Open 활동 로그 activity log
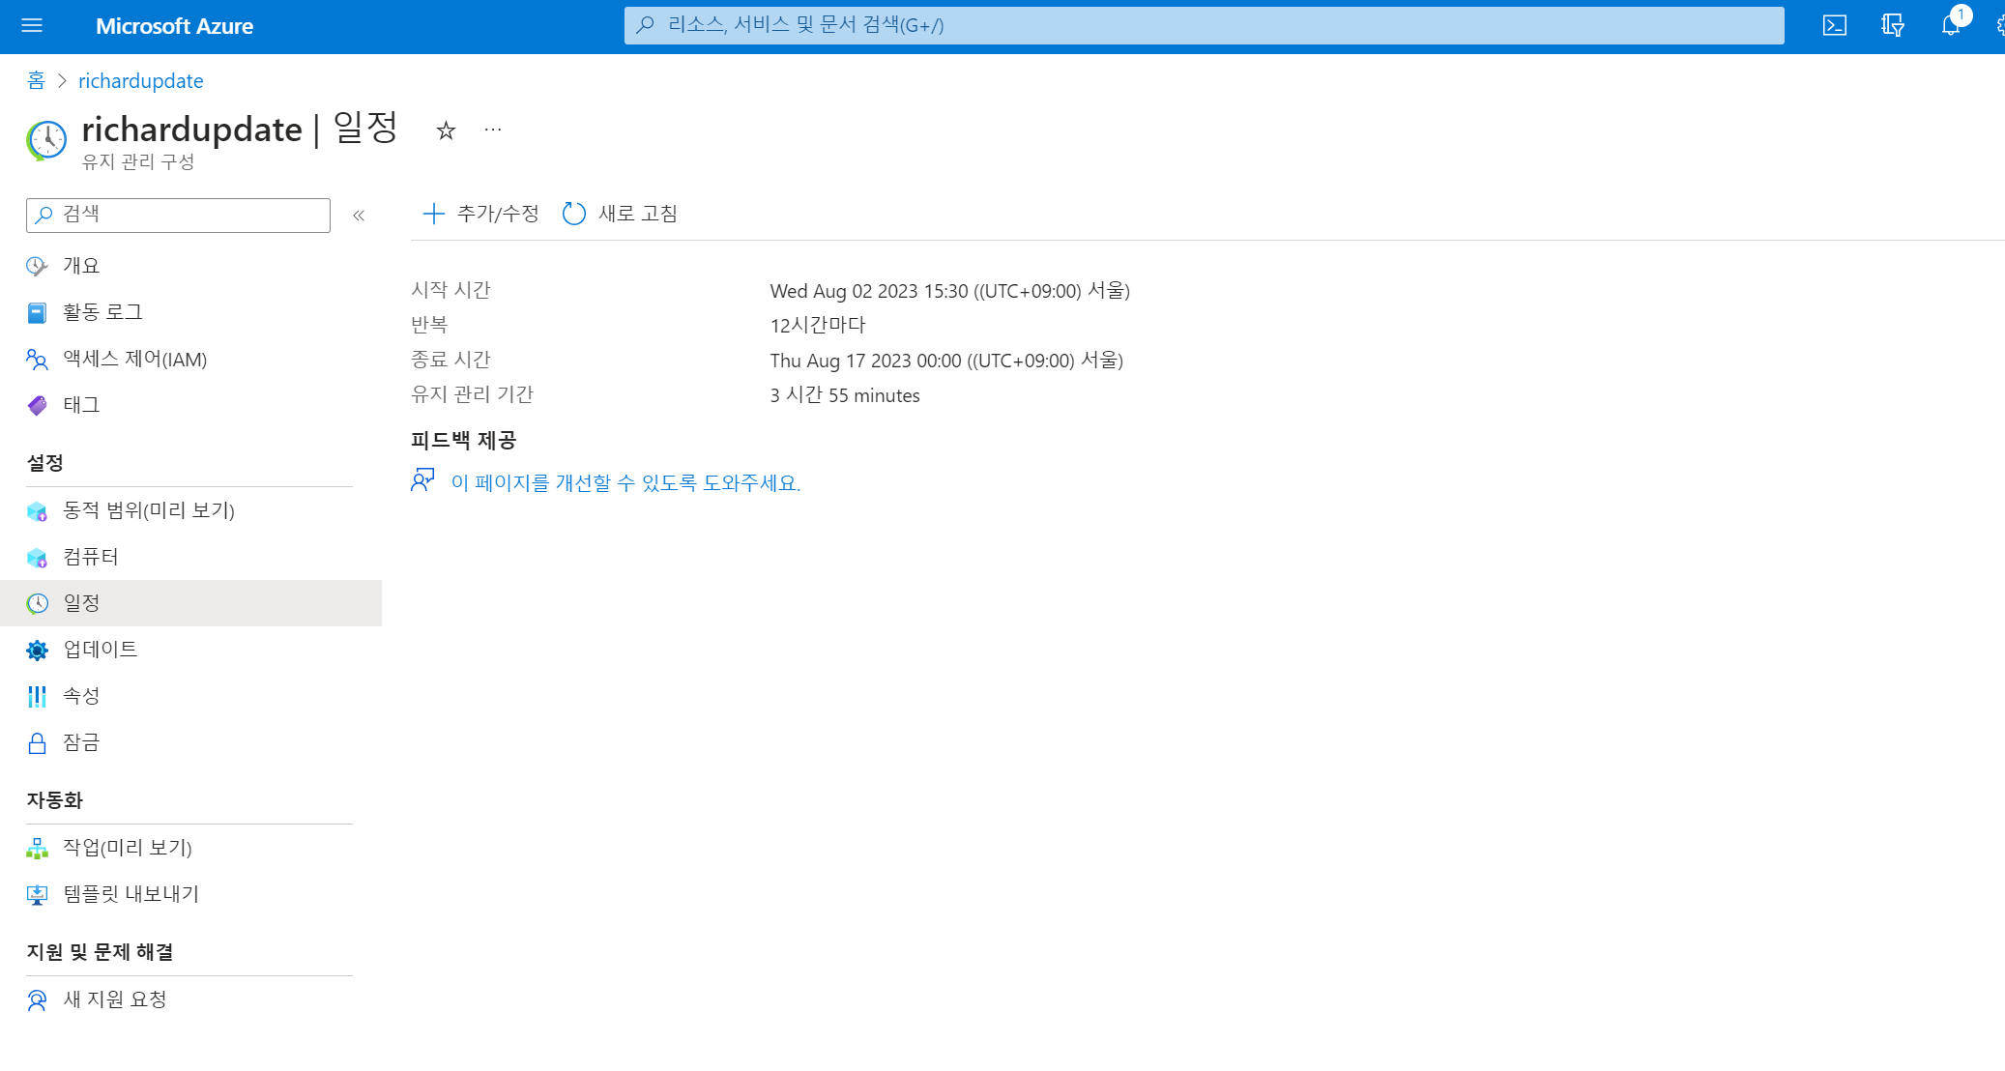2005x1071 pixels. pos(102,312)
